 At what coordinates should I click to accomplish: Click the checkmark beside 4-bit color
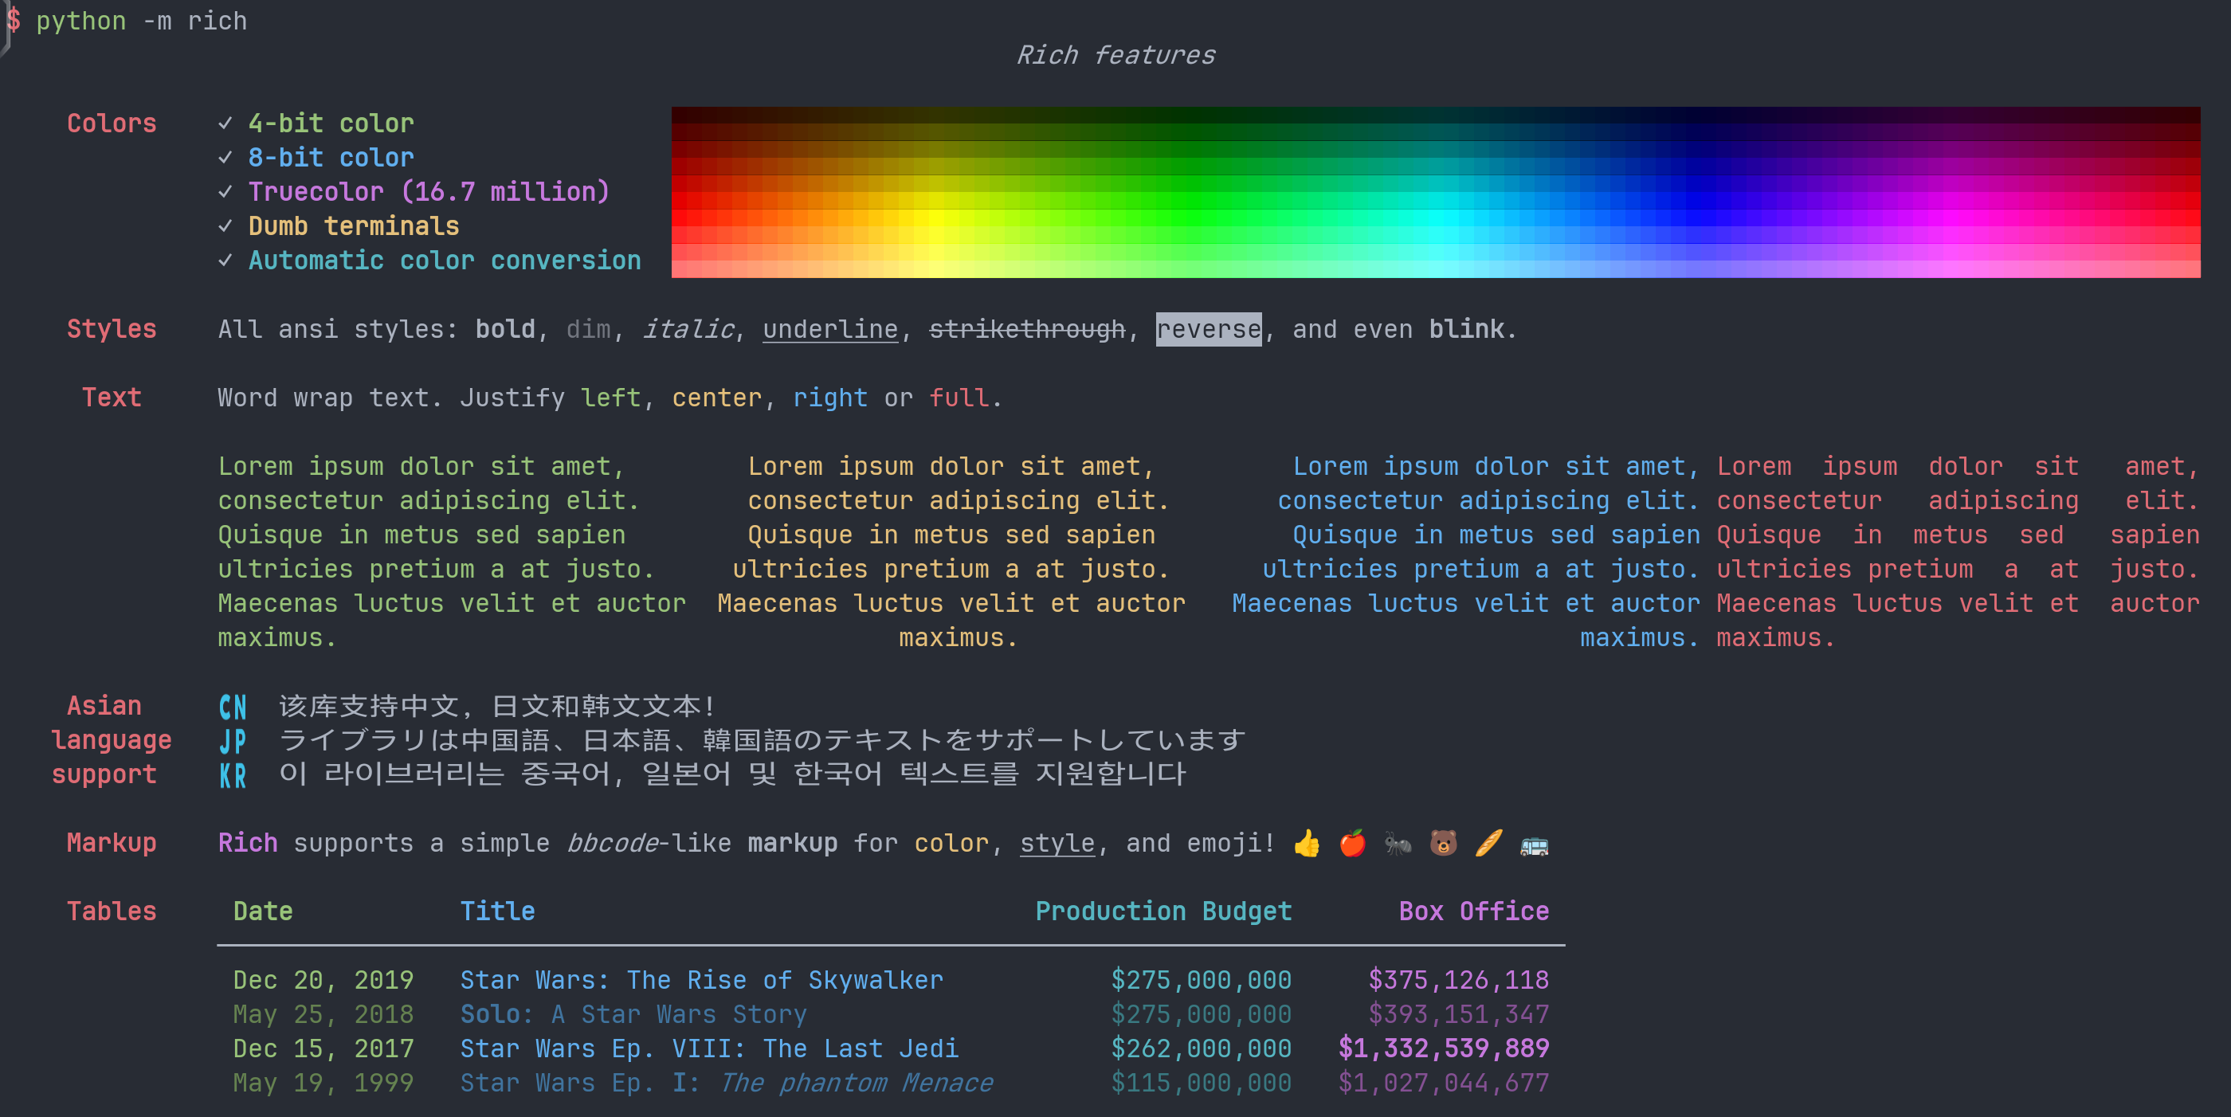[225, 123]
